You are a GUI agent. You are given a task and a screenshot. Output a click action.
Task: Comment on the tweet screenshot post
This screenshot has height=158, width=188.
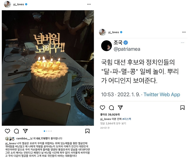pos(111,107)
